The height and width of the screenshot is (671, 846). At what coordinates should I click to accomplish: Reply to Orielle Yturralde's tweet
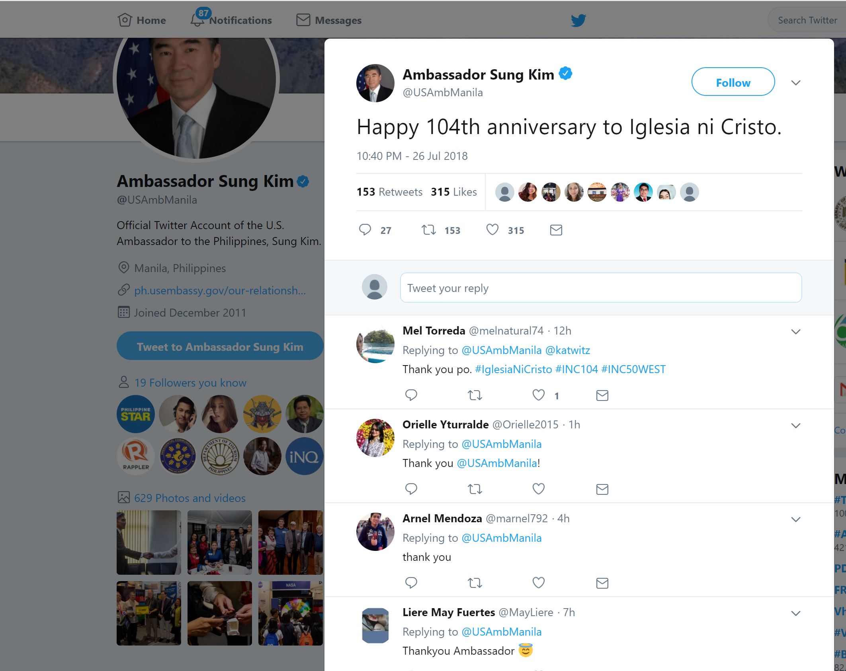tap(411, 489)
